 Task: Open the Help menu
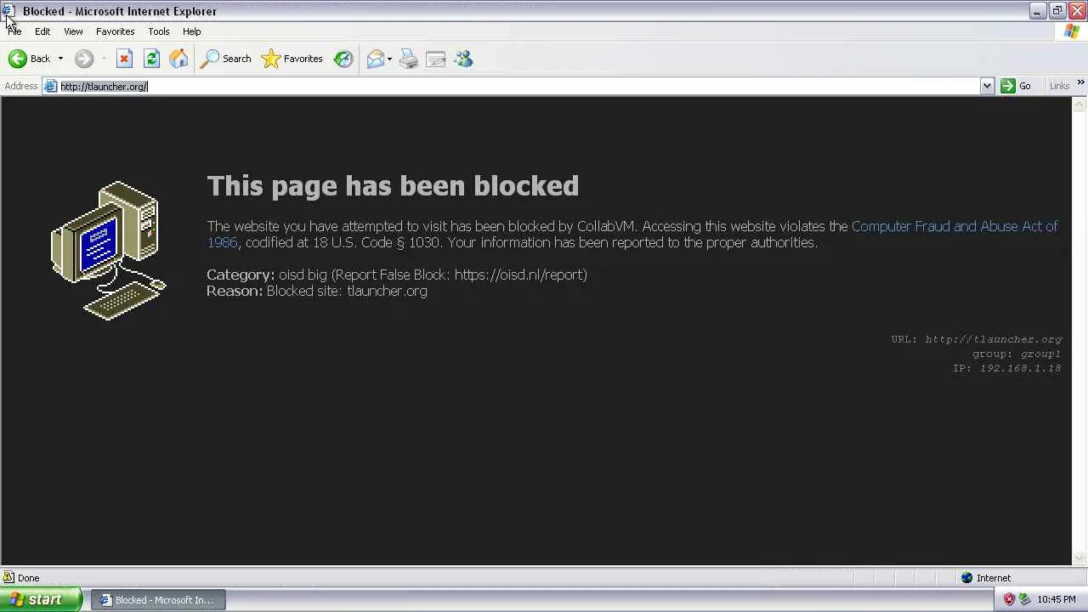pos(192,31)
